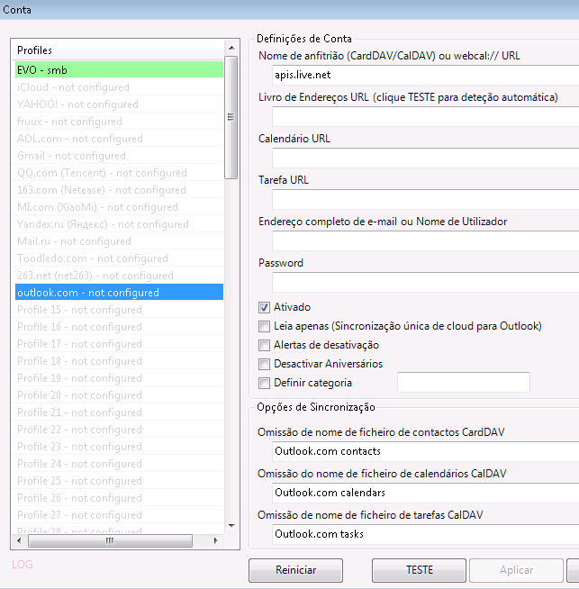
Task: Choose Mail.ru - not configured profile
Action: pyautogui.click(x=119, y=241)
